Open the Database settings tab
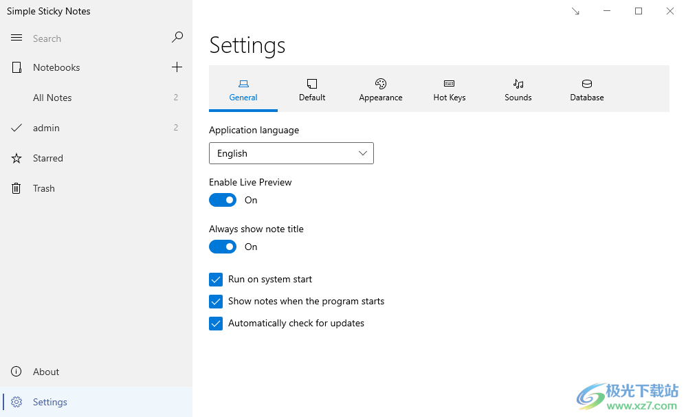Image resolution: width=686 pixels, height=417 pixels. point(587,89)
